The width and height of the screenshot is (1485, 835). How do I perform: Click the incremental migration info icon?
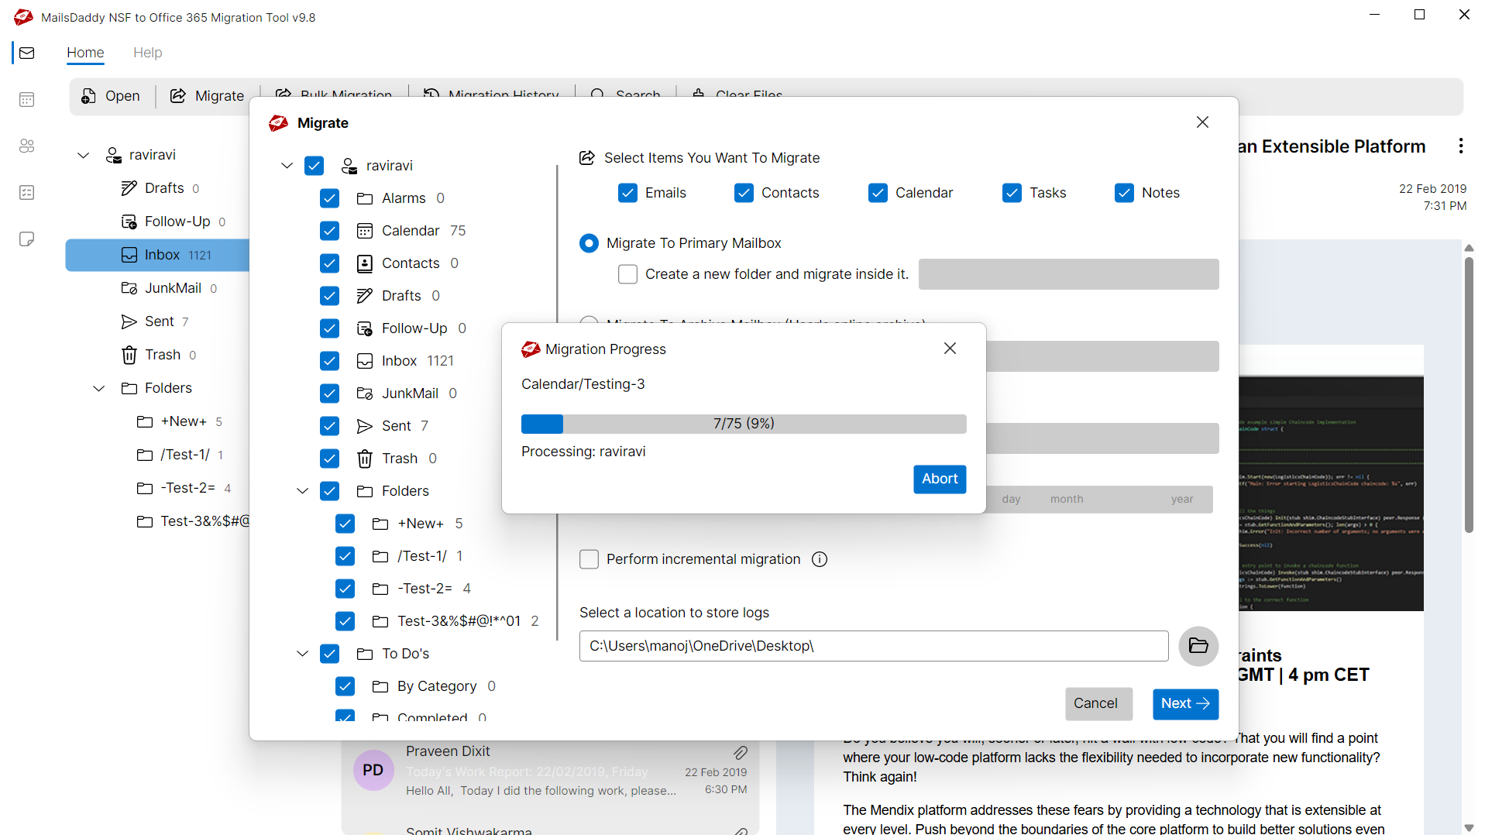tap(819, 559)
